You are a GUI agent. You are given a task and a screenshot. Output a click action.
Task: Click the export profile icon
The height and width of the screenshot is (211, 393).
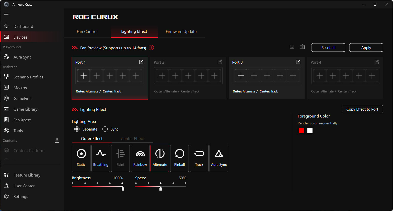[302, 47]
